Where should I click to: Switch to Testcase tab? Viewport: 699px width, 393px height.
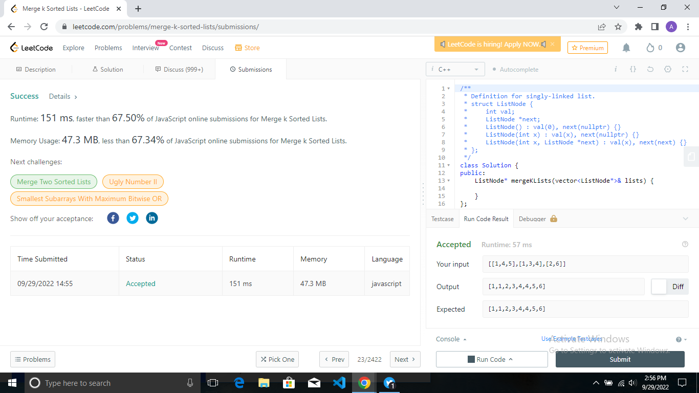[x=442, y=219]
